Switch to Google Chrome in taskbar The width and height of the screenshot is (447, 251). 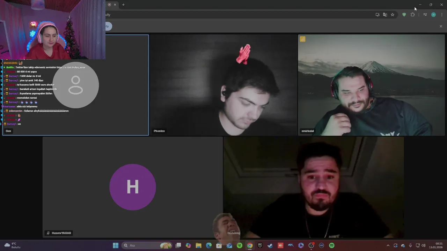click(250, 245)
